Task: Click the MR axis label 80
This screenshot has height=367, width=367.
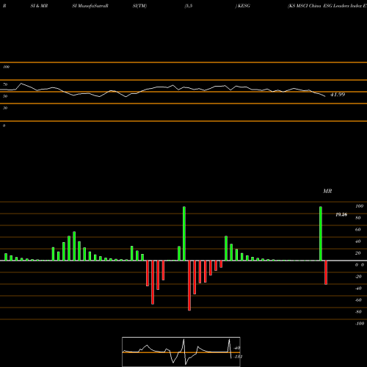Action: pos(358,218)
